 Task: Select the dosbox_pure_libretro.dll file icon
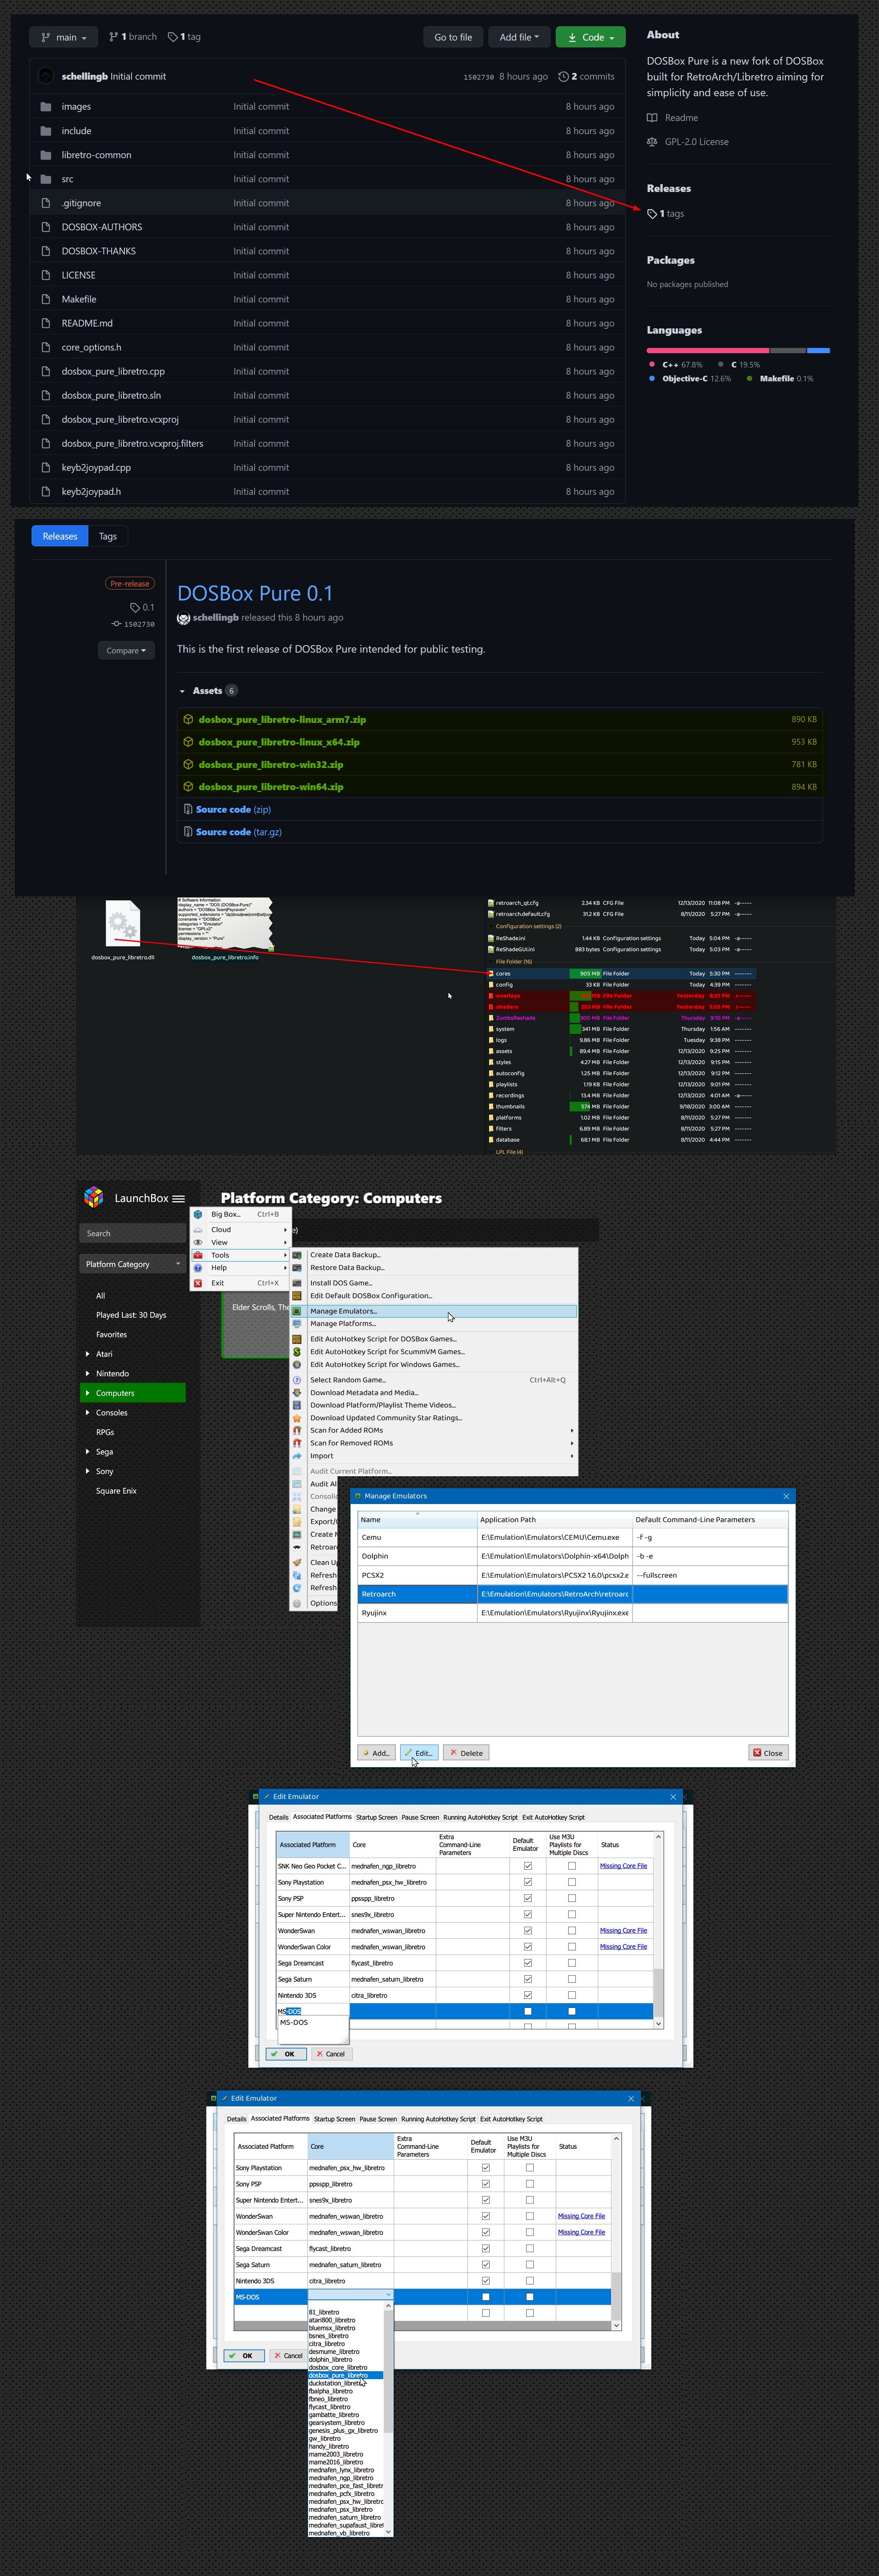(123, 923)
